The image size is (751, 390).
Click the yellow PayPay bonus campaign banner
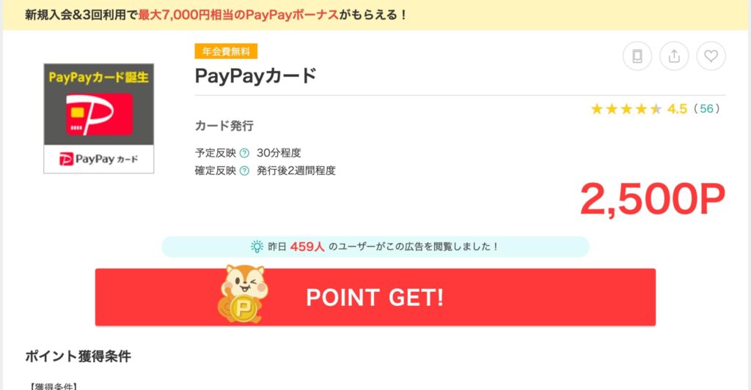pos(375,15)
